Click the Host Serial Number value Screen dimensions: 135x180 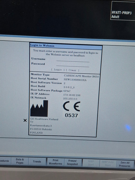click(75, 80)
